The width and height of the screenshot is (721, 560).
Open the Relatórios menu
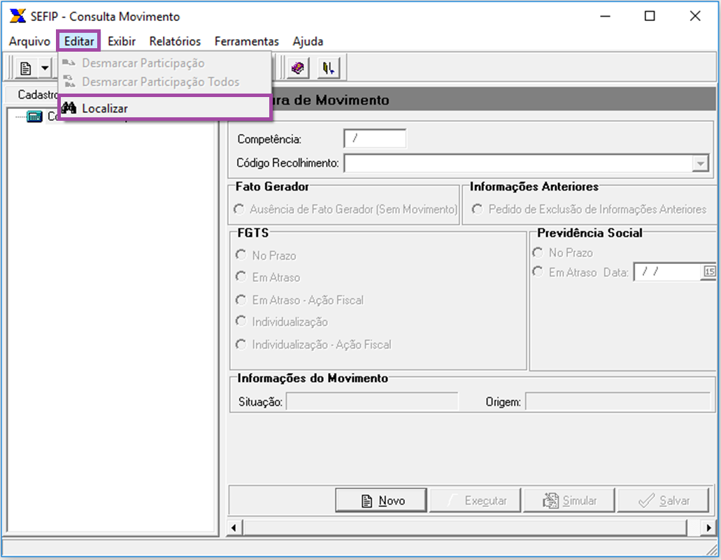[x=176, y=41]
